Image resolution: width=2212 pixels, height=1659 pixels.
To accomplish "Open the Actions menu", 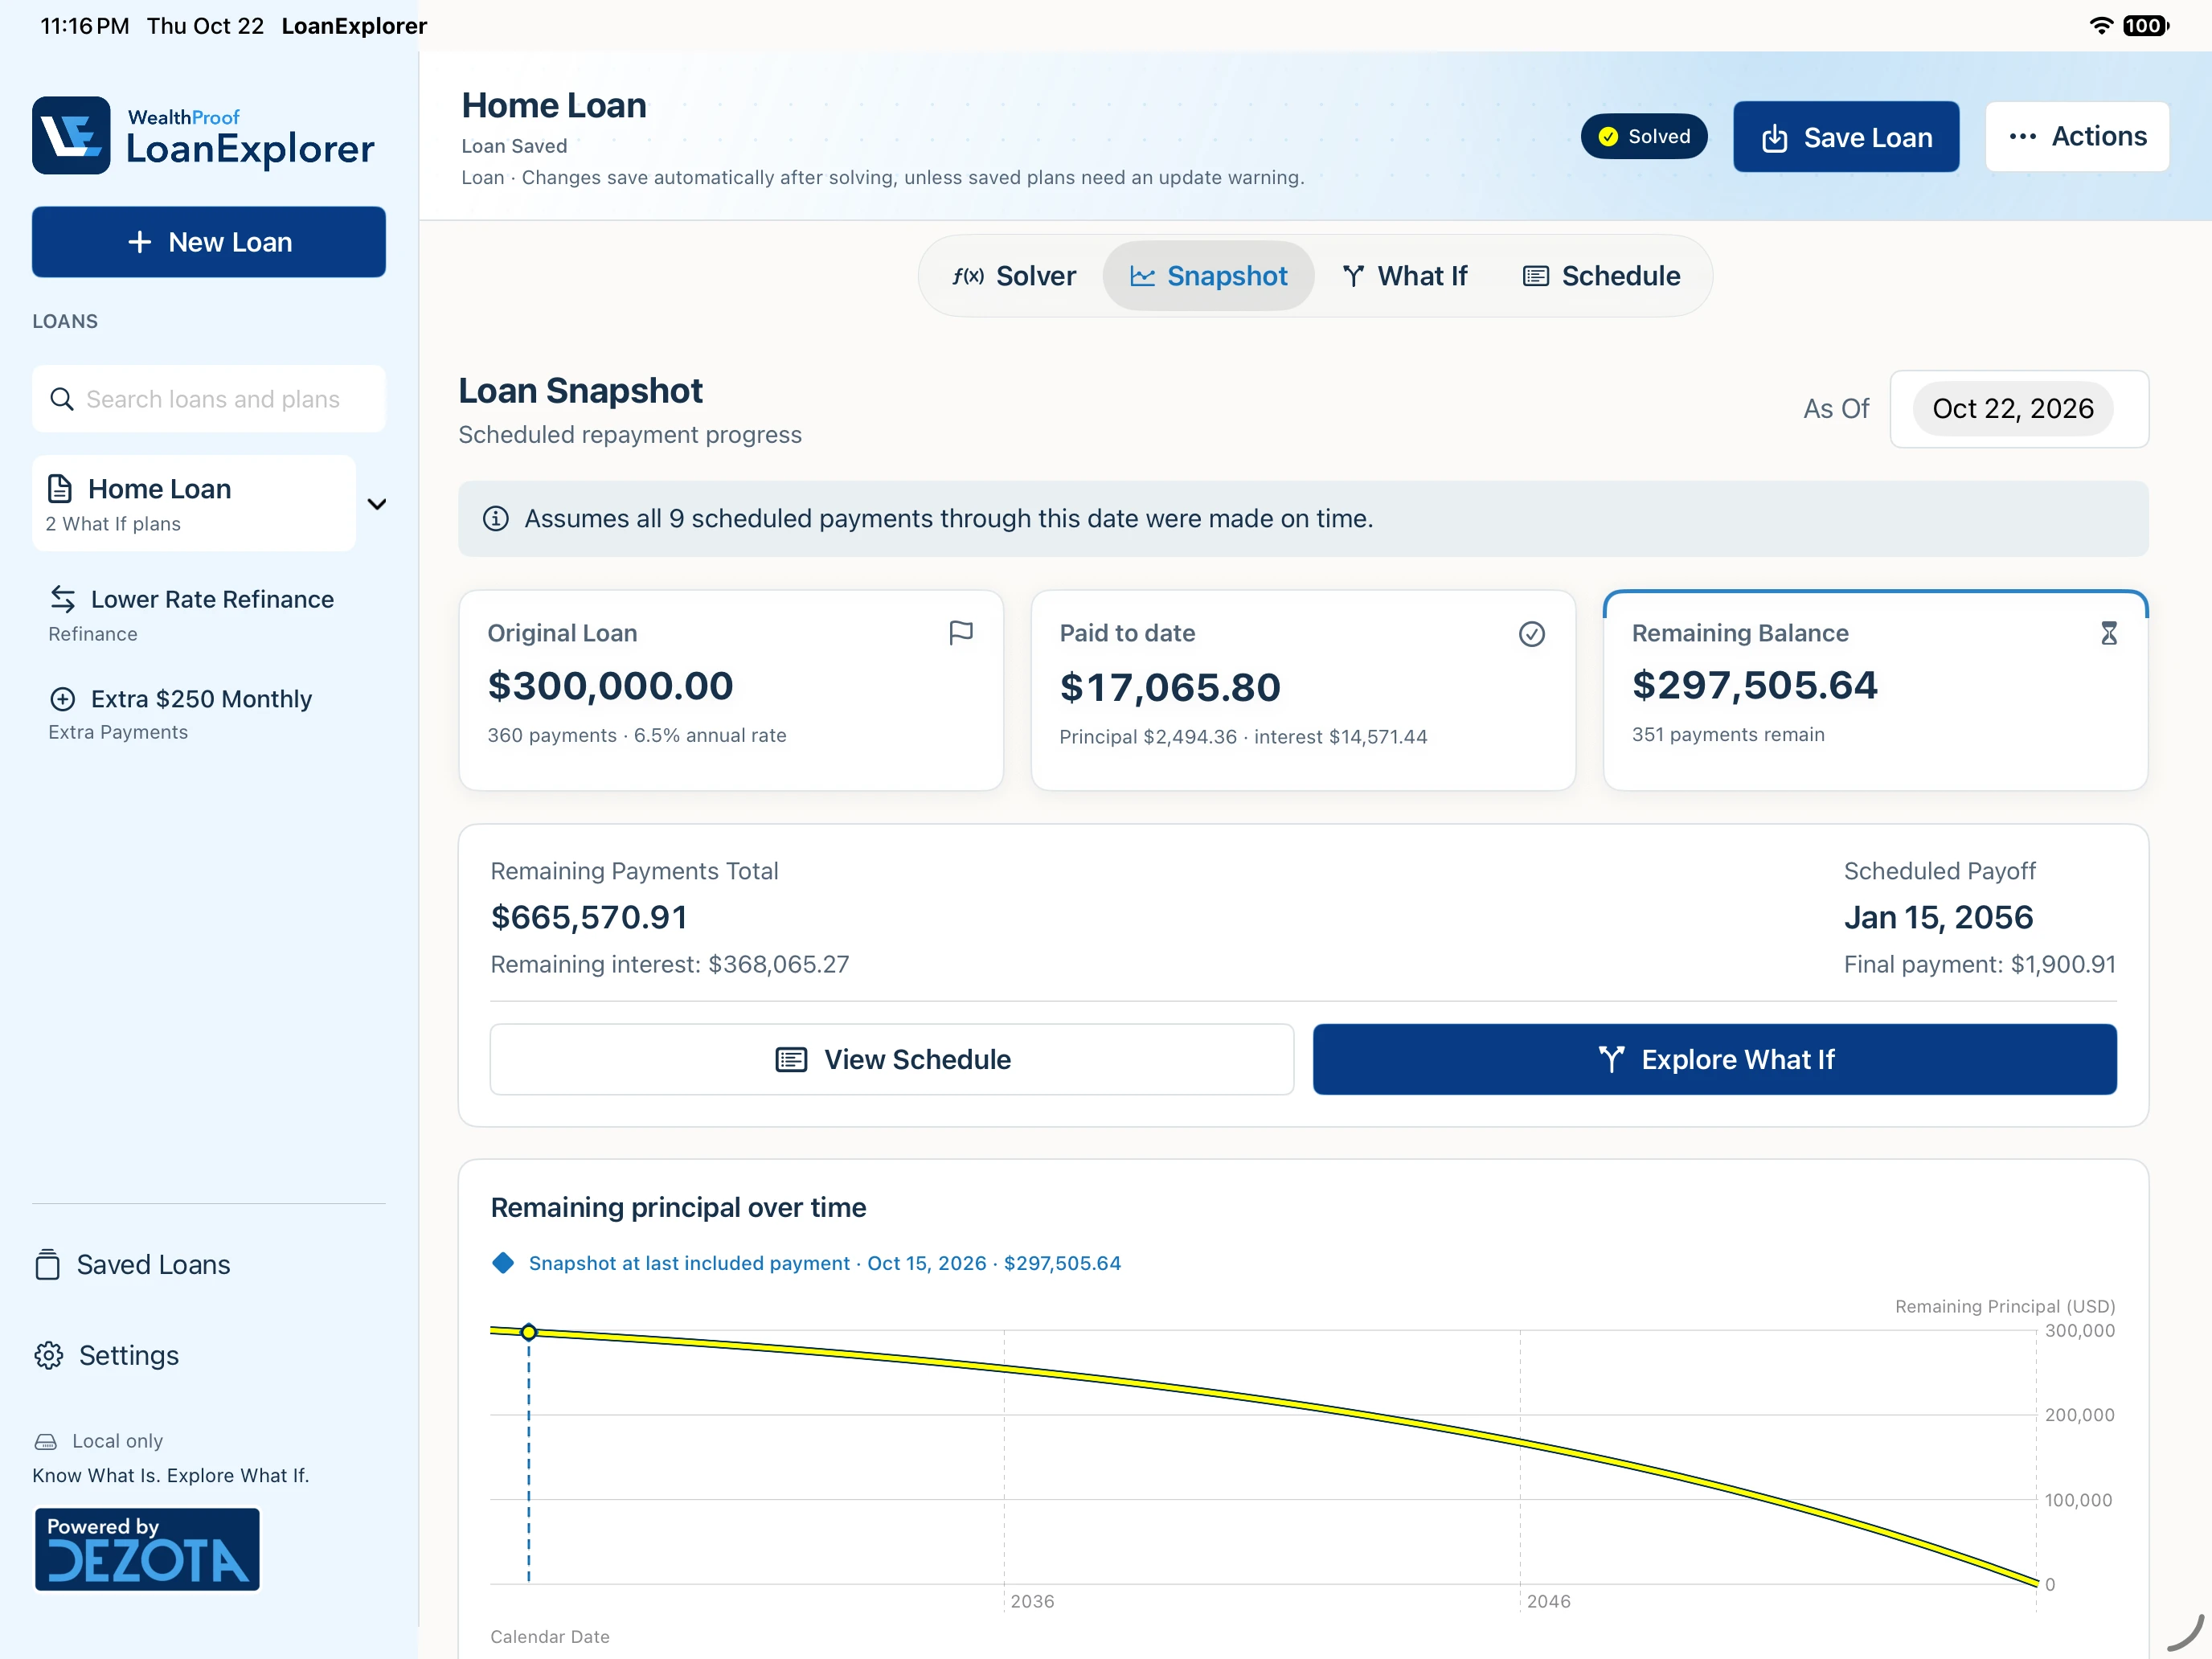I will pyautogui.click(x=2077, y=136).
